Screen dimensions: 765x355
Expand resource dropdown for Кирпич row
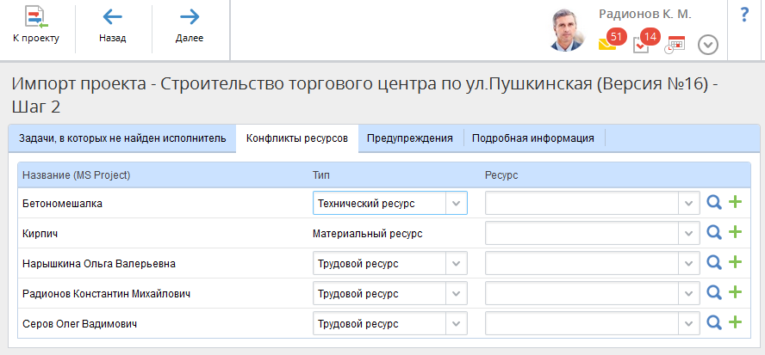pos(688,232)
